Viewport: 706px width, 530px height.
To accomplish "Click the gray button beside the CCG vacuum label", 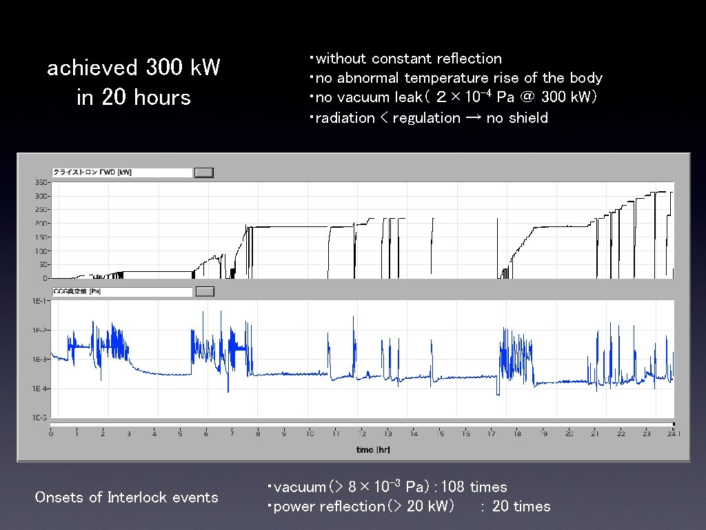I will click(205, 292).
